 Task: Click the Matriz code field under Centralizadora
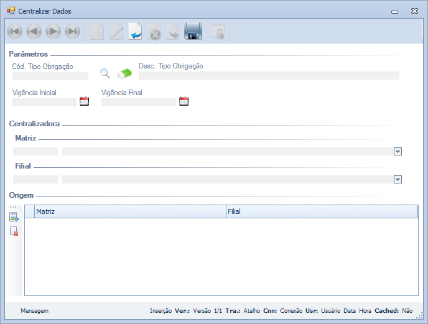[35, 152]
